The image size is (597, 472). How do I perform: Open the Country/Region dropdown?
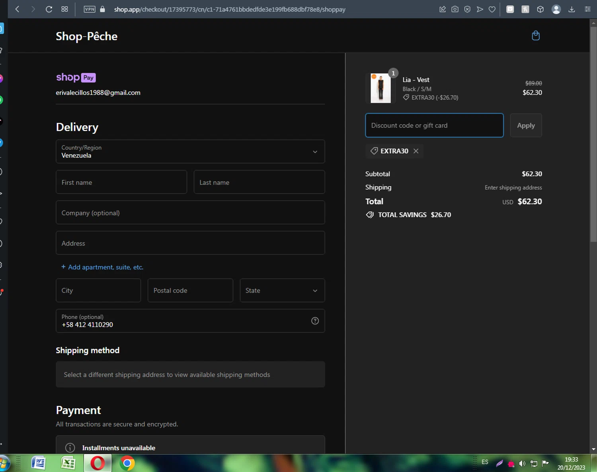190,151
